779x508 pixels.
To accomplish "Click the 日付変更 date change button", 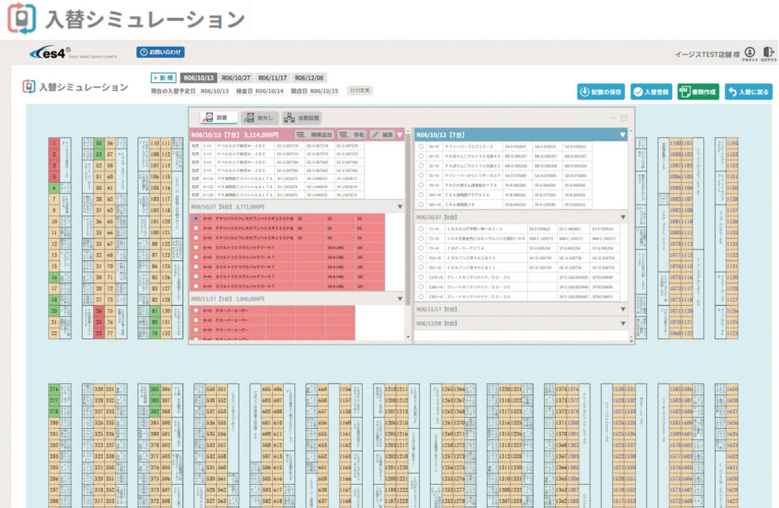I will click(x=360, y=91).
